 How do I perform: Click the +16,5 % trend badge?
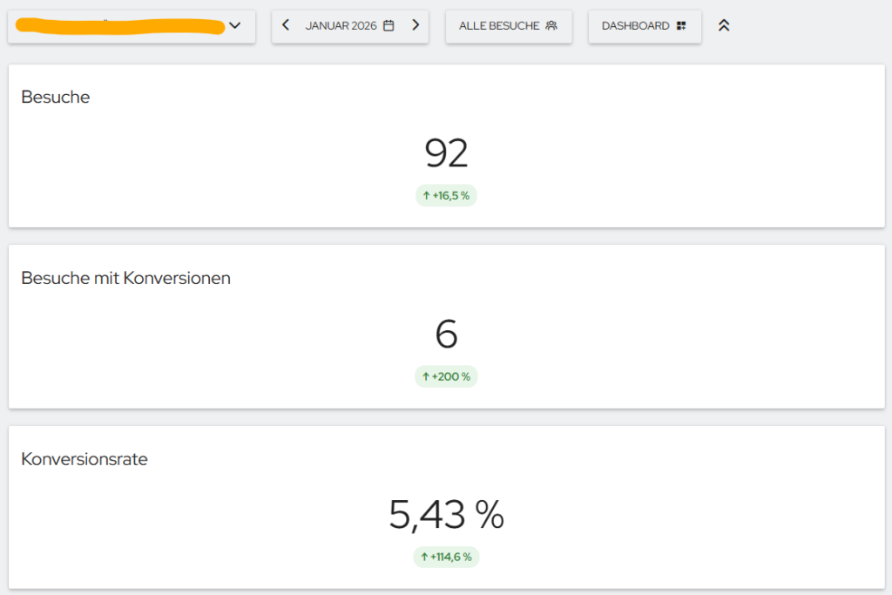click(446, 196)
